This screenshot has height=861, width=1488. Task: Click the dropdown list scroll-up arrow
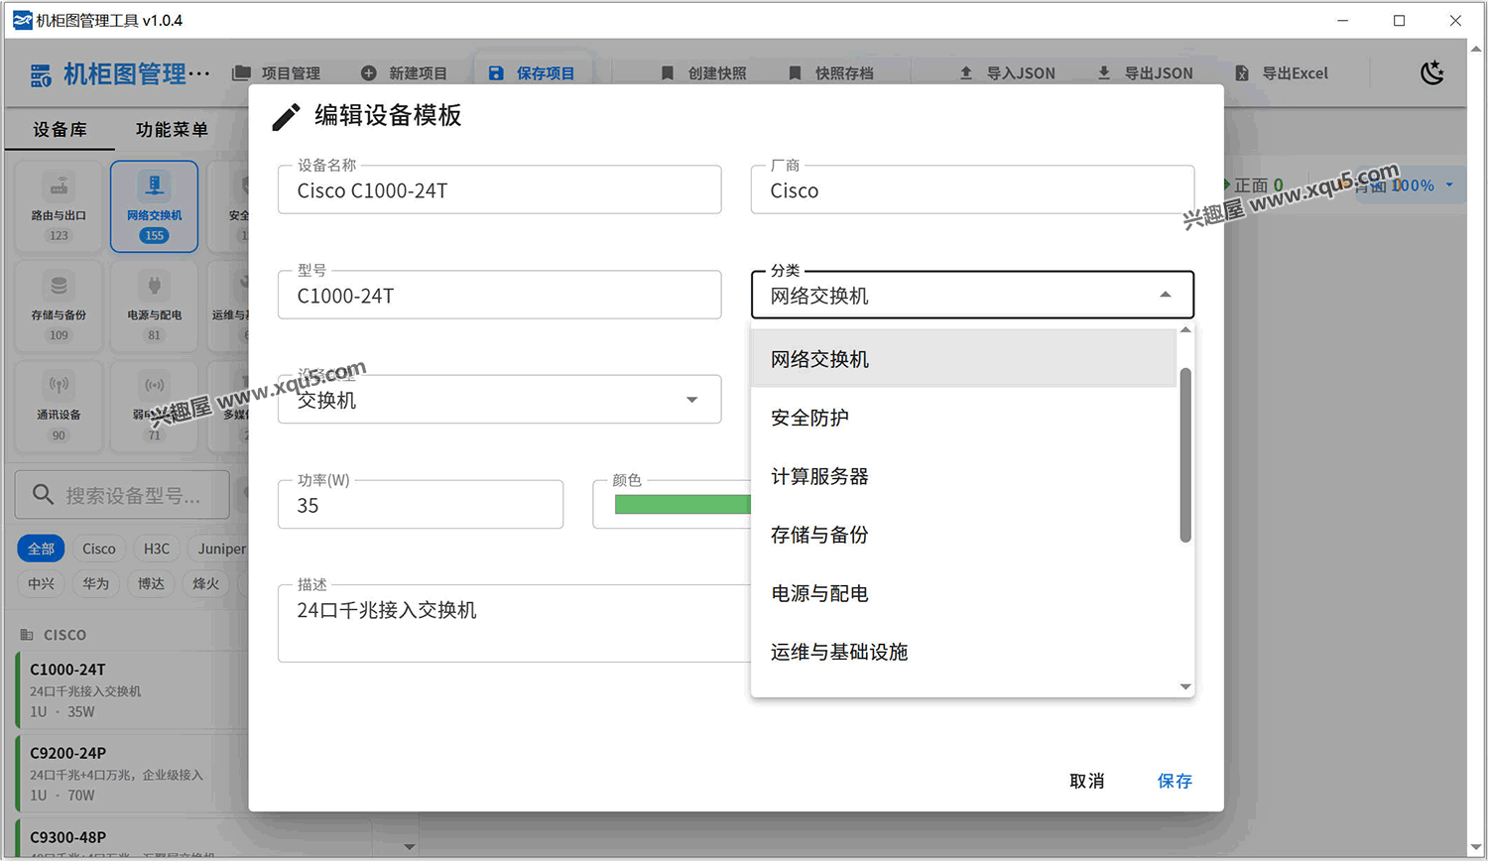click(1185, 330)
